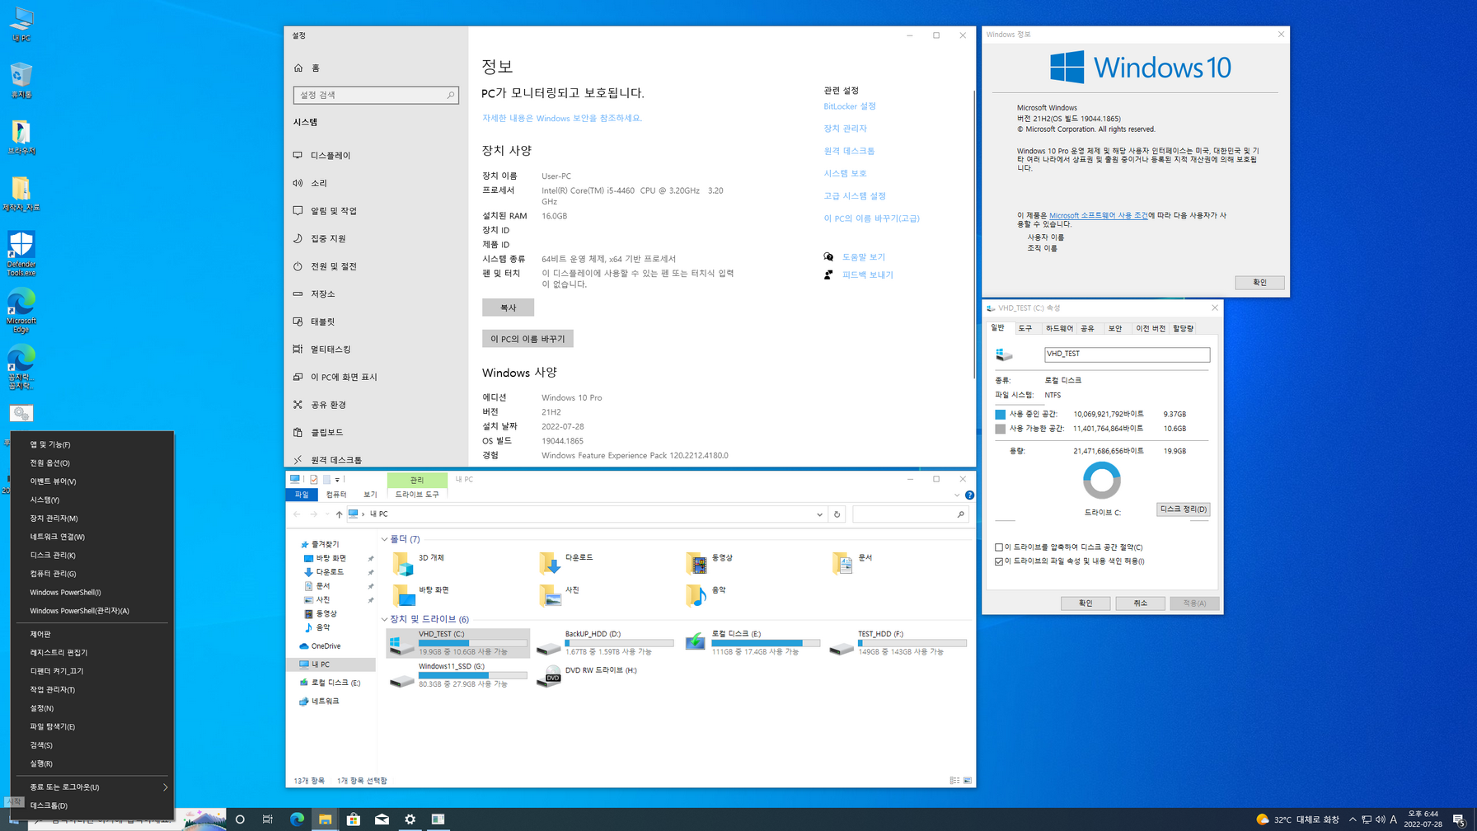Click 로컬 디스크 (E:) usage bar
Screen dimensions: 1477x831
click(x=766, y=643)
